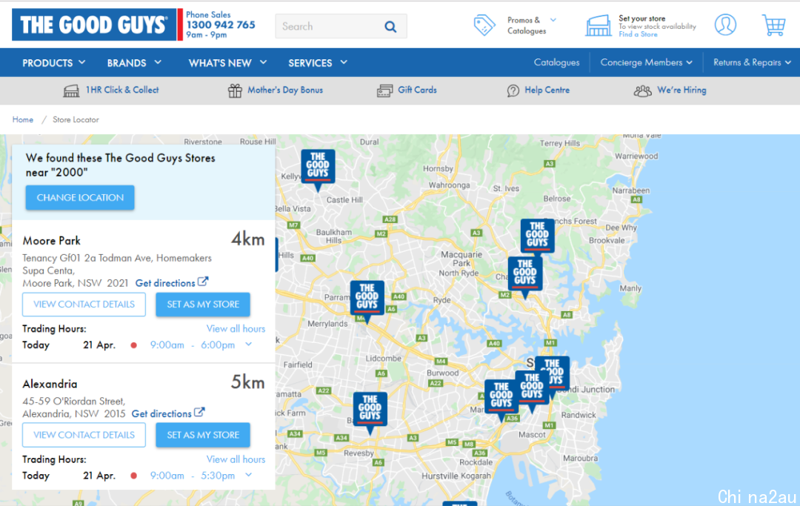
Task: Open Gift Cards link
Action: (417, 90)
